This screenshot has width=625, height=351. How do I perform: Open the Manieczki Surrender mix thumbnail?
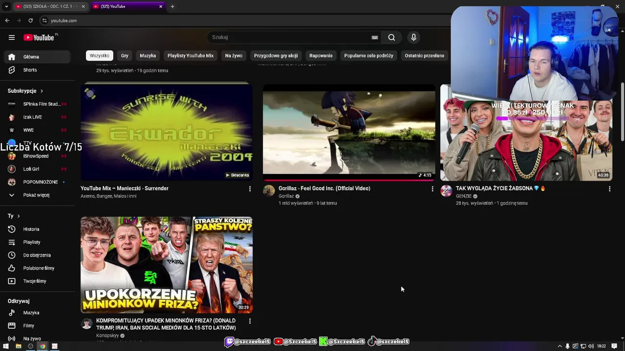[x=167, y=132]
